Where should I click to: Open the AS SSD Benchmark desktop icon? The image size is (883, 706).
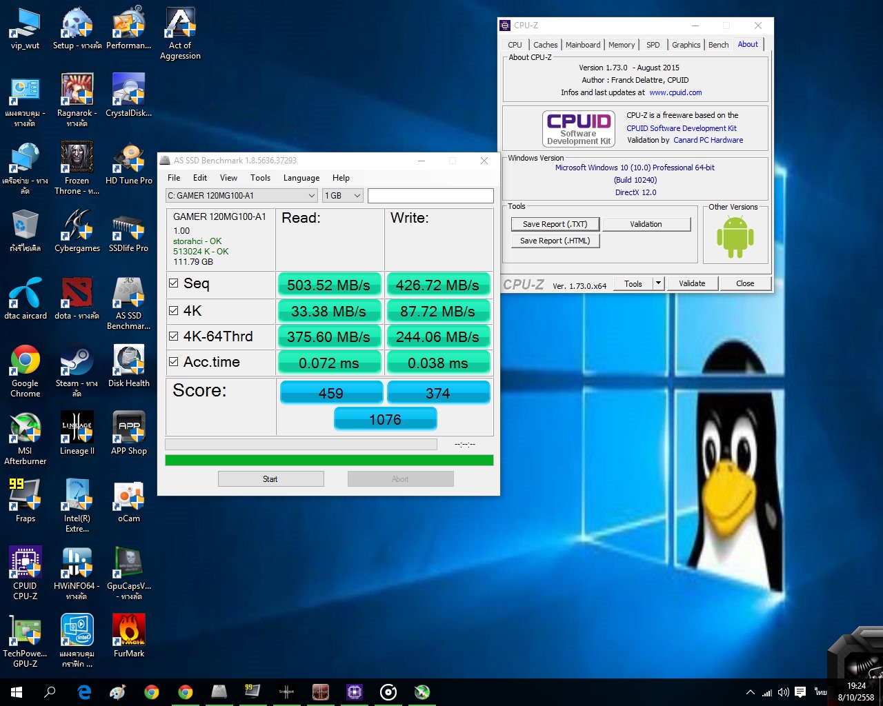pos(129,304)
